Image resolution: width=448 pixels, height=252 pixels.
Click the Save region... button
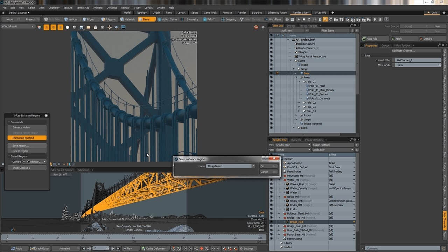[27, 146]
